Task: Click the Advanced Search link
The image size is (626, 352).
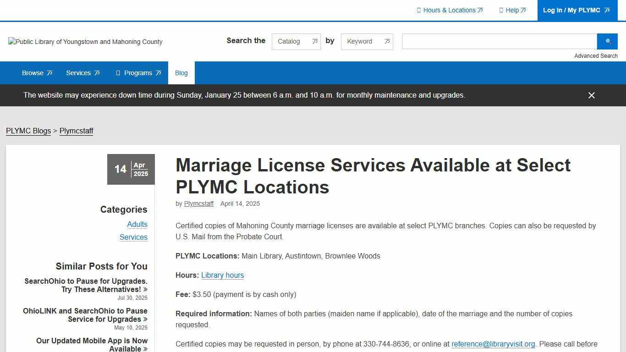Action: pos(596,55)
